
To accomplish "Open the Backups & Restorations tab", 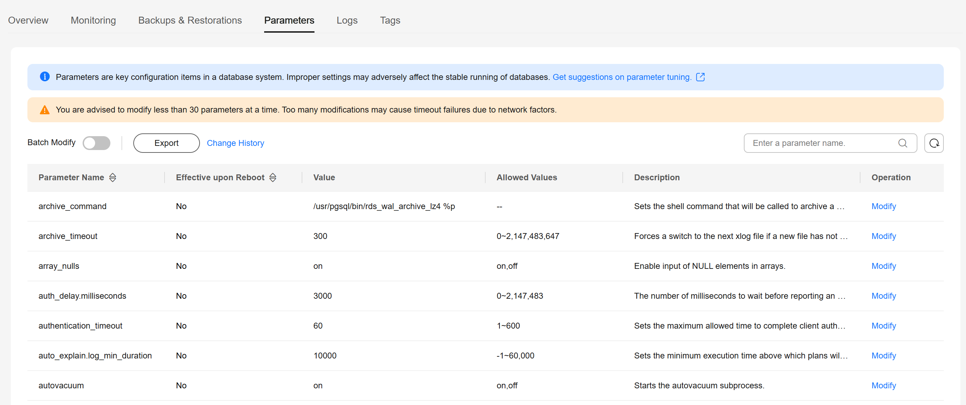I will (190, 20).
